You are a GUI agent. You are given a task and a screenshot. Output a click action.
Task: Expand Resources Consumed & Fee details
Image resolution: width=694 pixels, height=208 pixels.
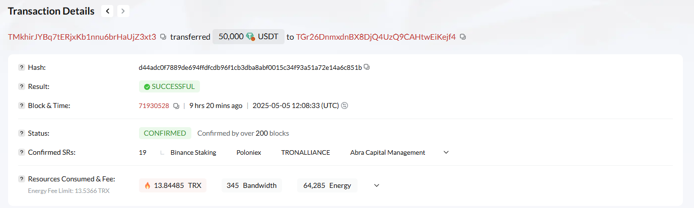click(376, 185)
